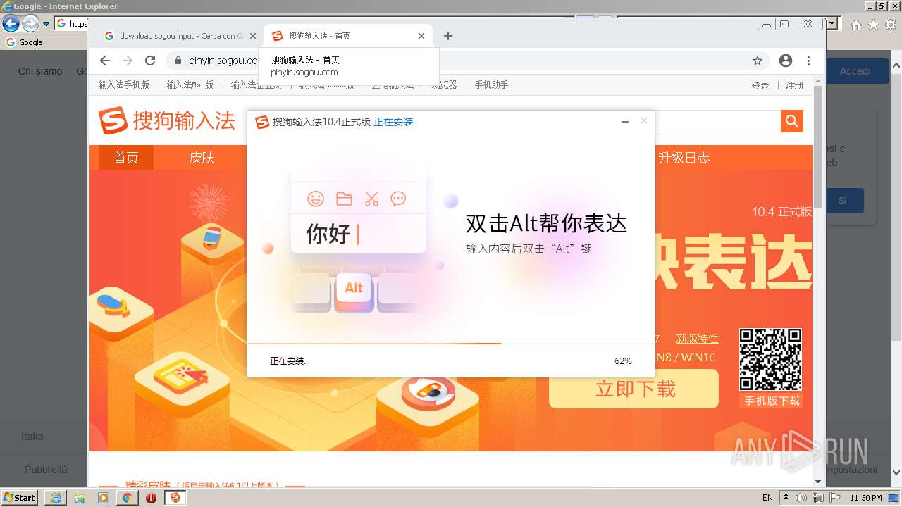Select the 皮肤 navigation tab
Screen dimensions: 902x507
[202, 158]
